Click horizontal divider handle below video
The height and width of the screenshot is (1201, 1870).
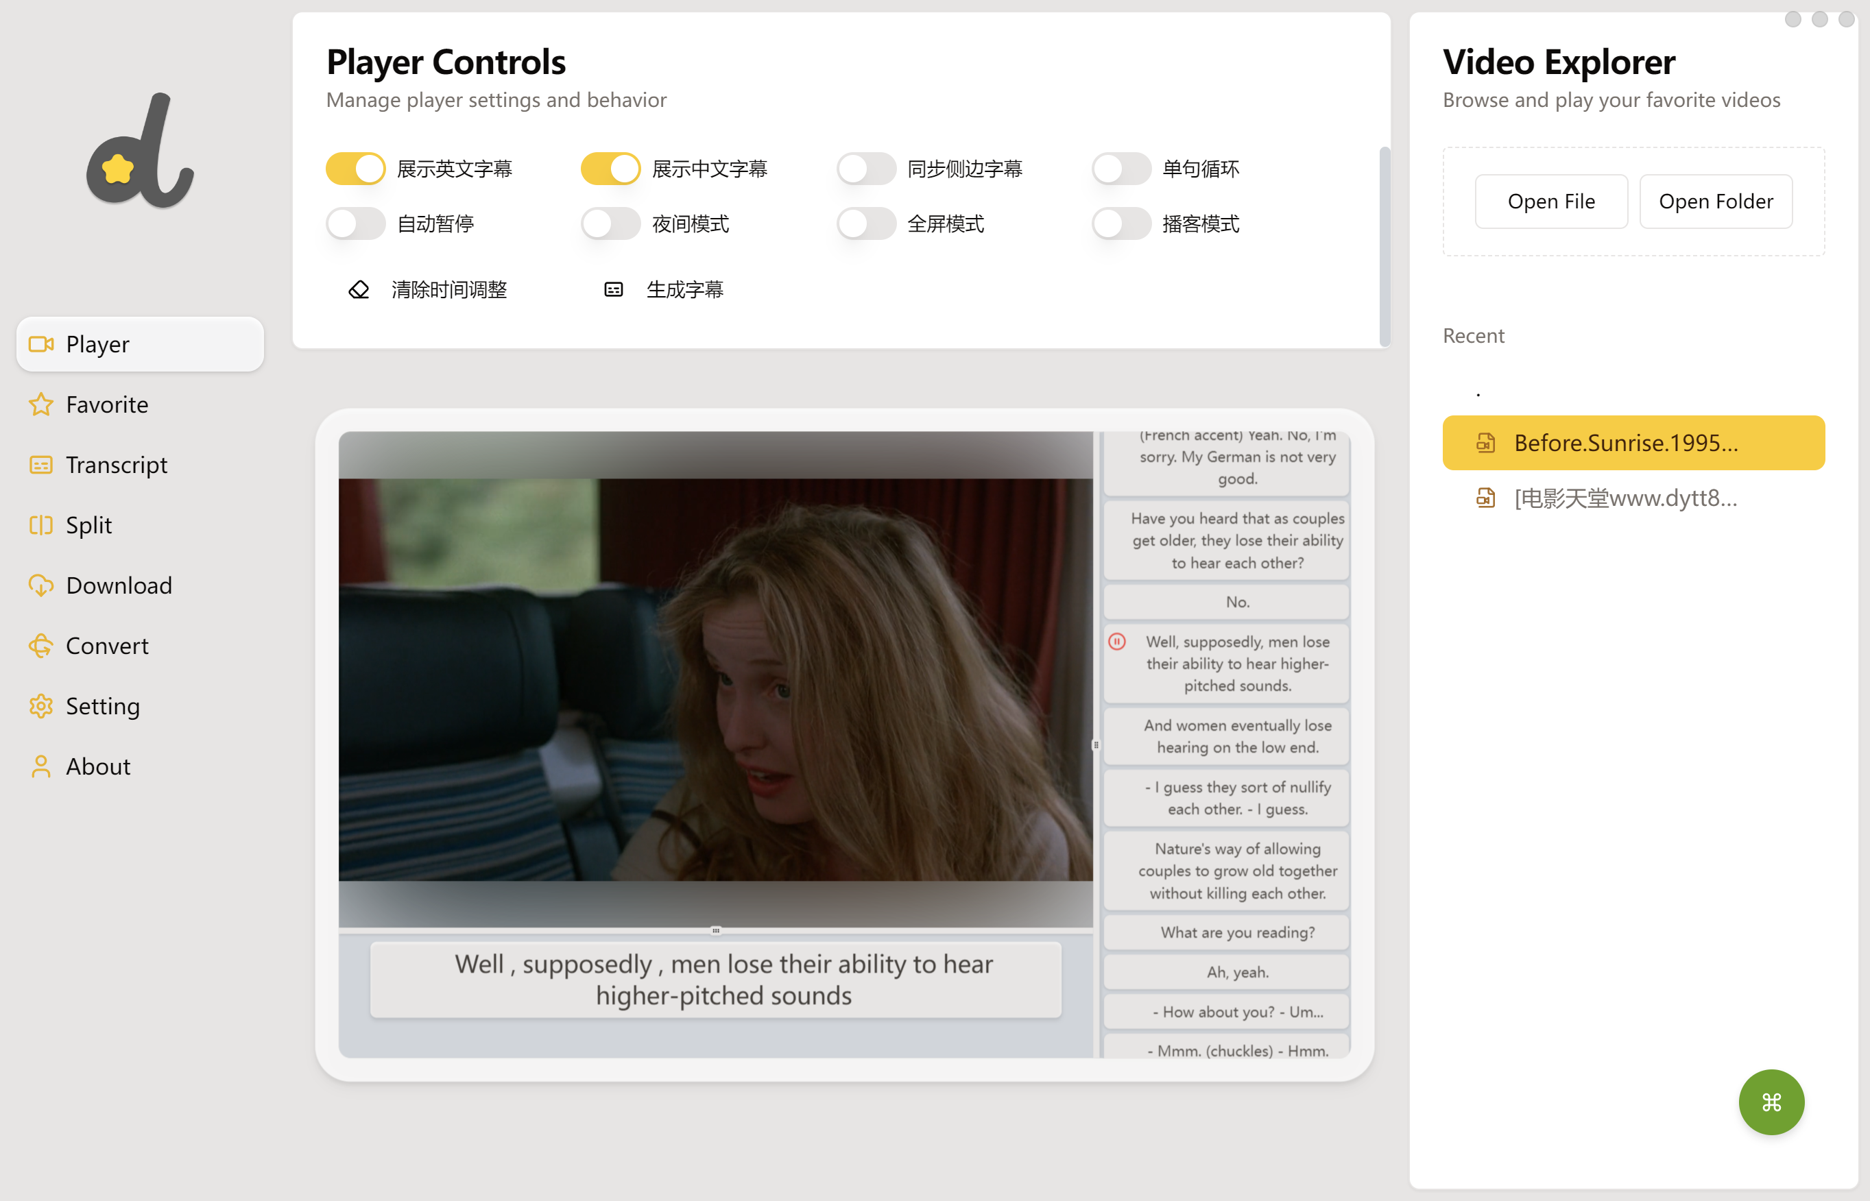pyautogui.click(x=715, y=930)
